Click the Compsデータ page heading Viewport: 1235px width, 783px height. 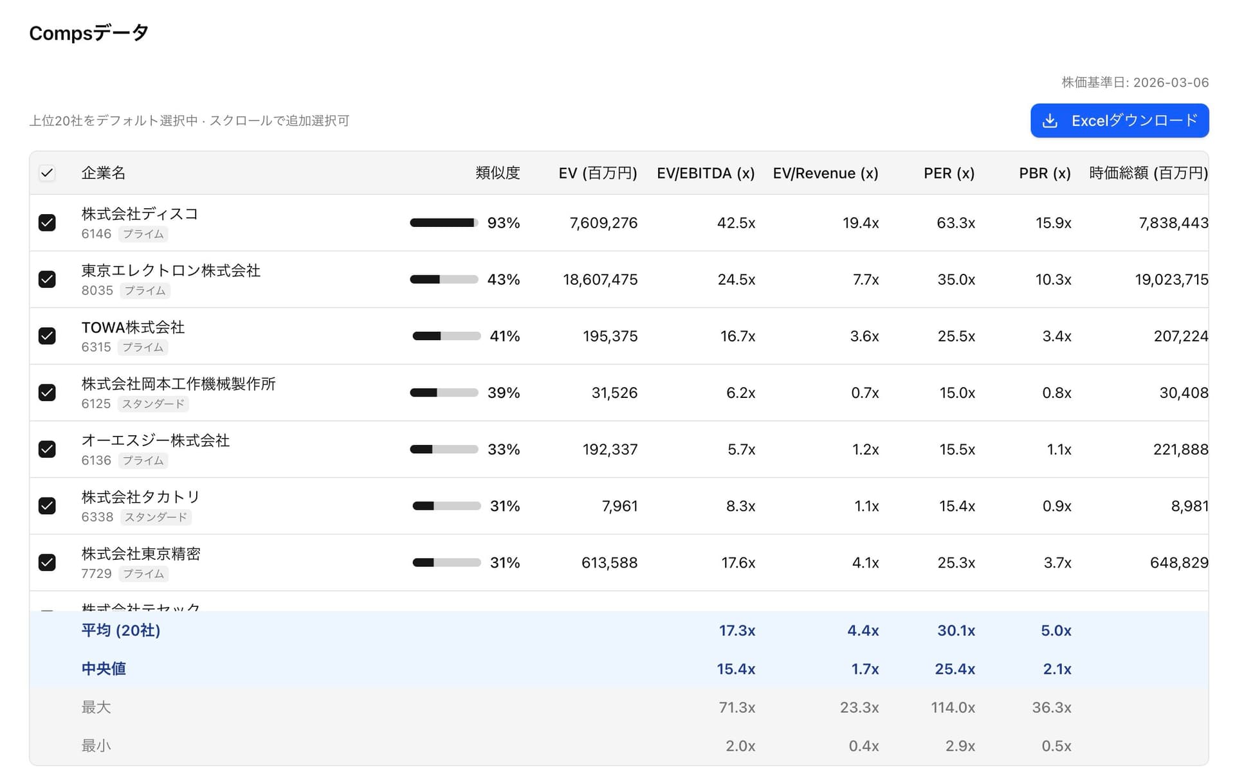click(89, 33)
